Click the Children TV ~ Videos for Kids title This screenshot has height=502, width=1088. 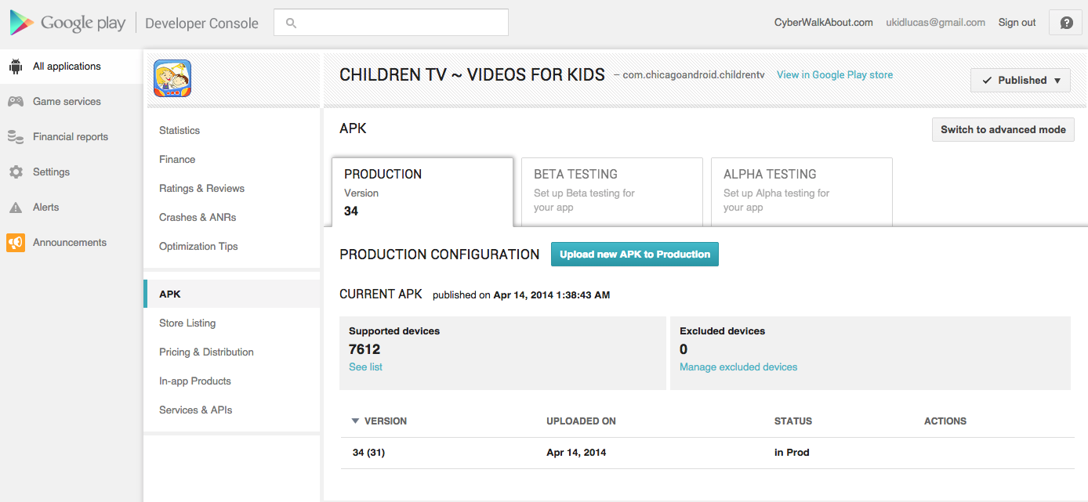472,75
